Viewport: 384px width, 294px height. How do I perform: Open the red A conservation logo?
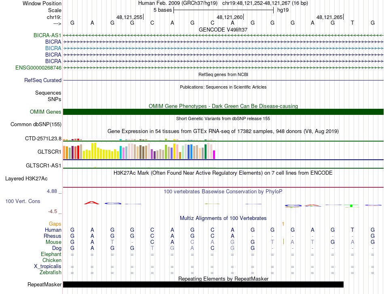click(x=92, y=203)
